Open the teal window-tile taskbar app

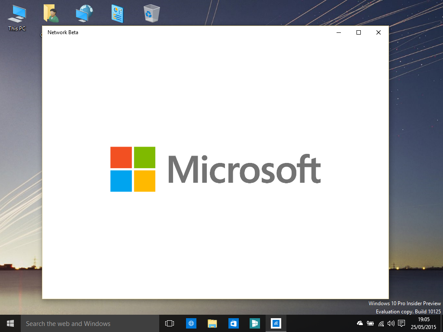pyautogui.click(x=254, y=323)
